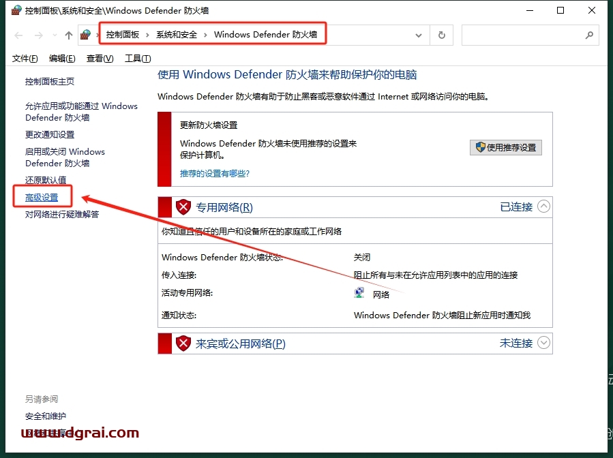Screen dimensions: 613x458
Task: Minimize the firewall window
Action: pyautogui.click(x=530, y=10)
